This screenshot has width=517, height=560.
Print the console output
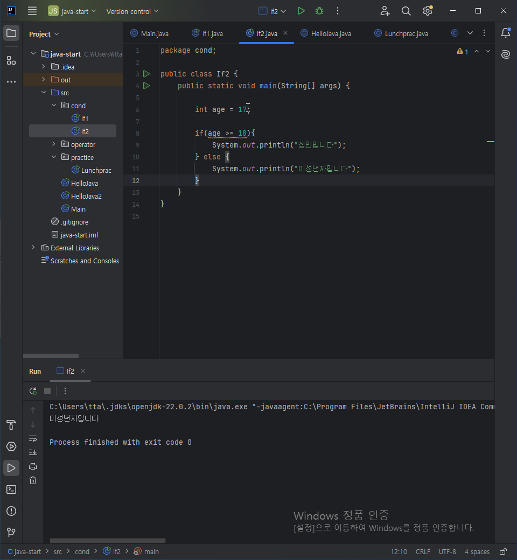[33, 466]
